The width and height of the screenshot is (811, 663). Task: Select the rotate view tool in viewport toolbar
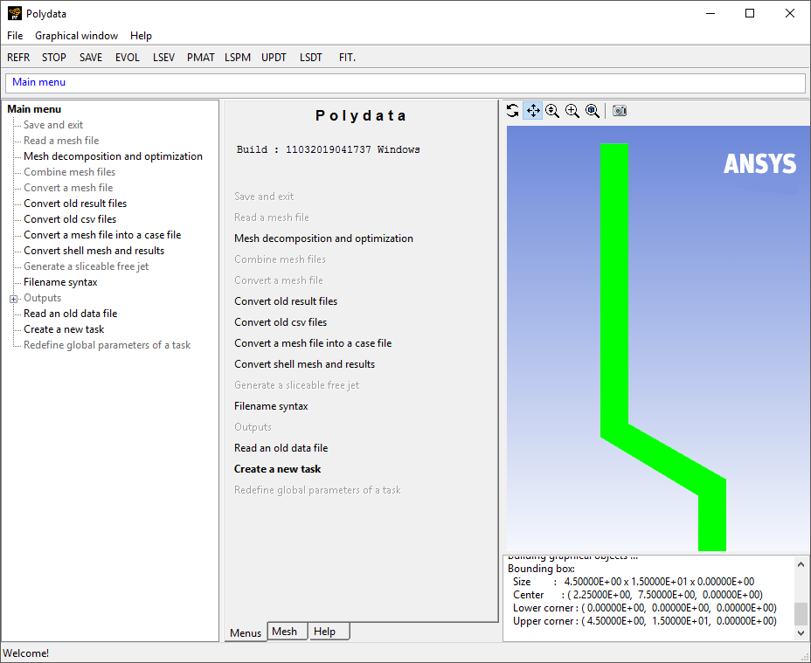click(x=513, y=110)
